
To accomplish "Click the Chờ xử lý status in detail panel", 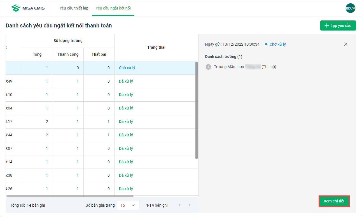I will tap(277, 44).
